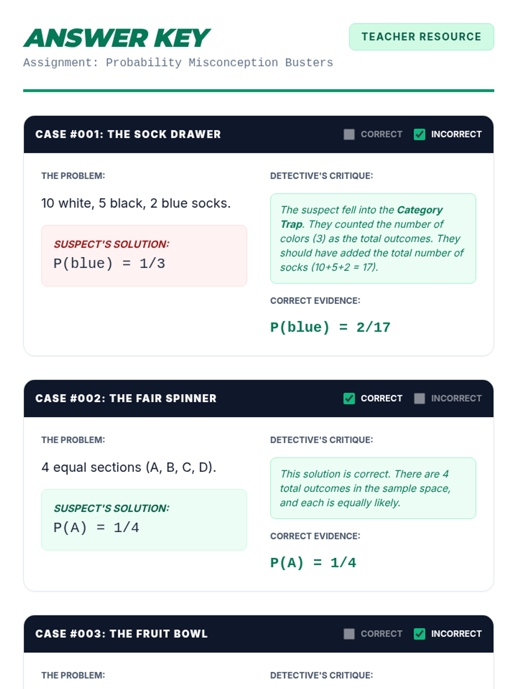Click the Probability Misconception Busters assignment subtitle
Image resolution: width=517 pixels, height=689 pixels.
[178, 62]
